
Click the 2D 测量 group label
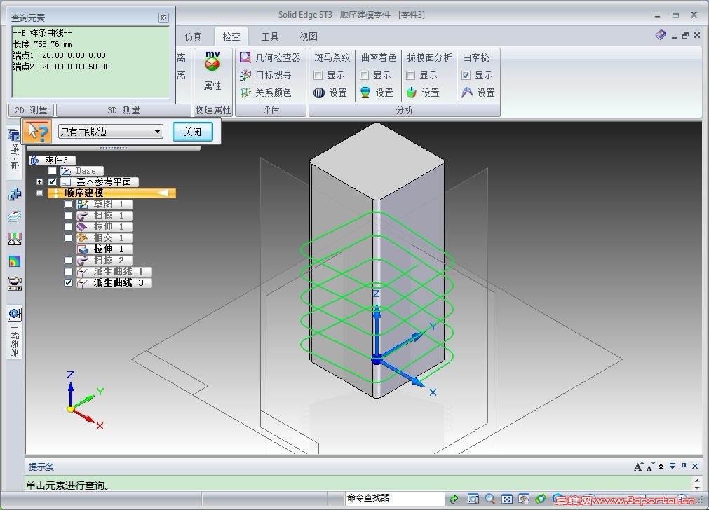point(31,110)
